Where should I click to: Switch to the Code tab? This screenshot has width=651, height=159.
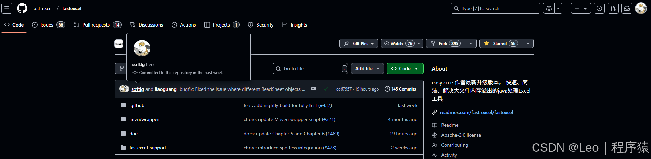tap(14, 25)
